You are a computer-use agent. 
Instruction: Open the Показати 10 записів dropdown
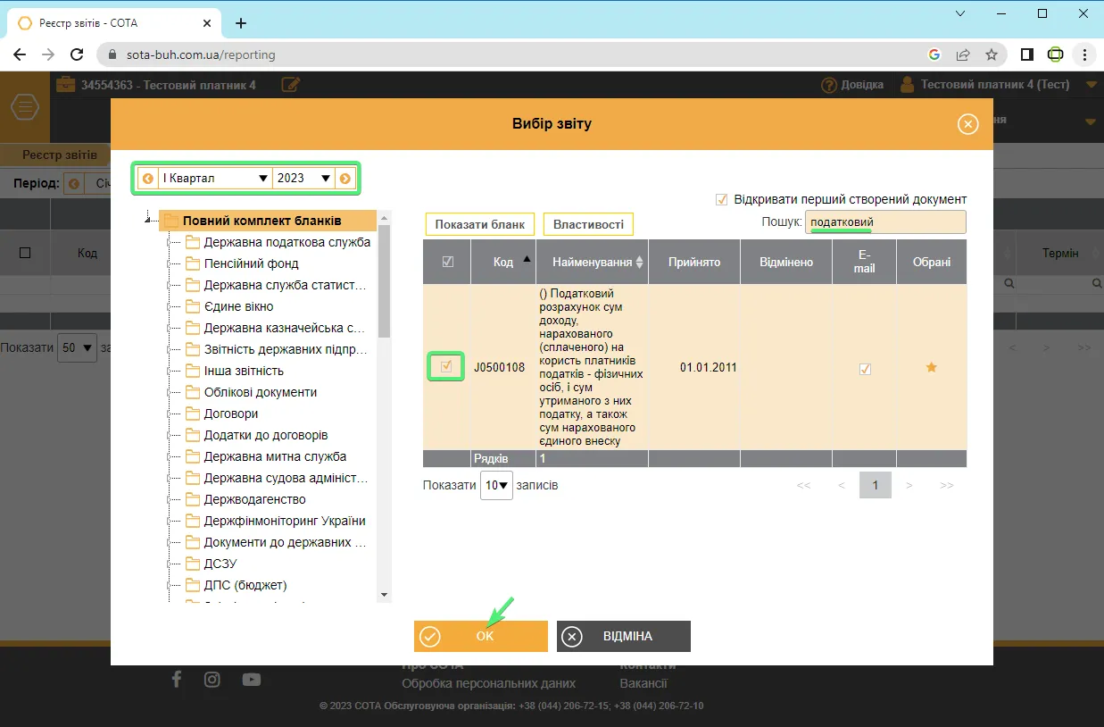coord(496,485)
